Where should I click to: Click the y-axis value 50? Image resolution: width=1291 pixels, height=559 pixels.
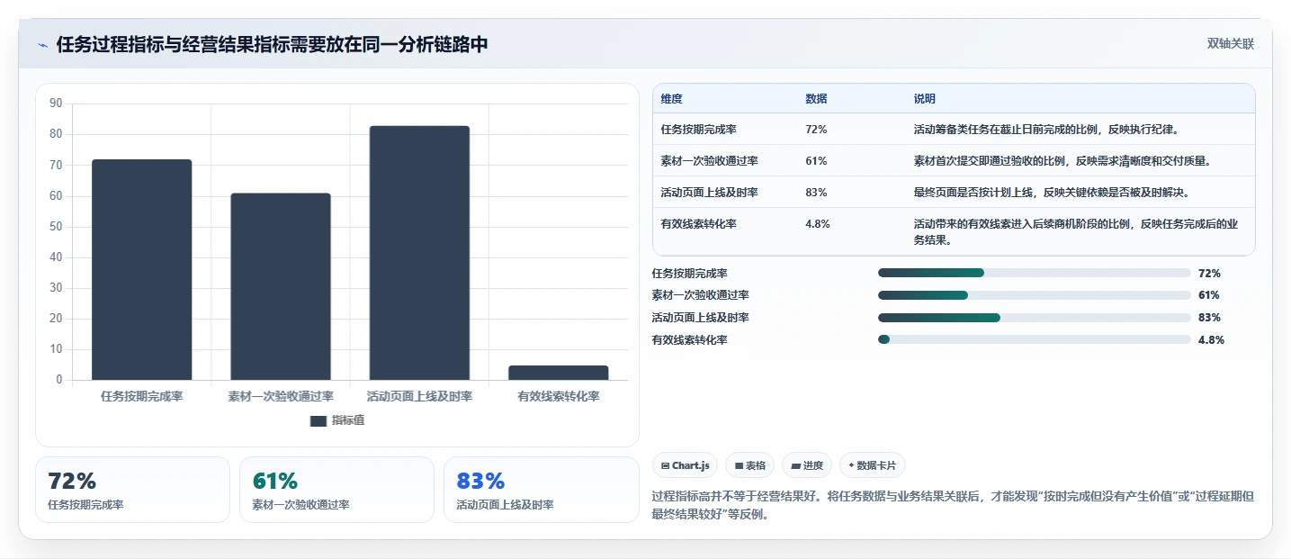56,227
